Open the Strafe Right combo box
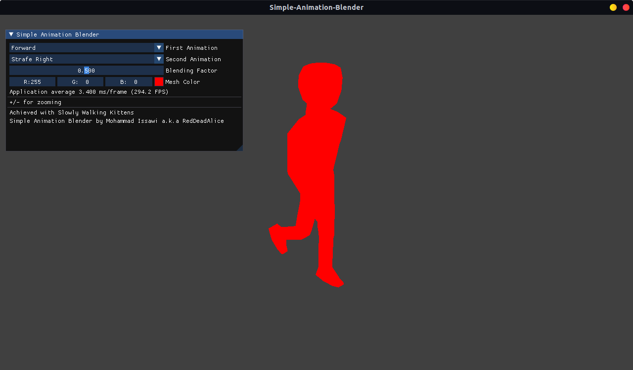The image size is (633, 370). (x=82, y=59)
